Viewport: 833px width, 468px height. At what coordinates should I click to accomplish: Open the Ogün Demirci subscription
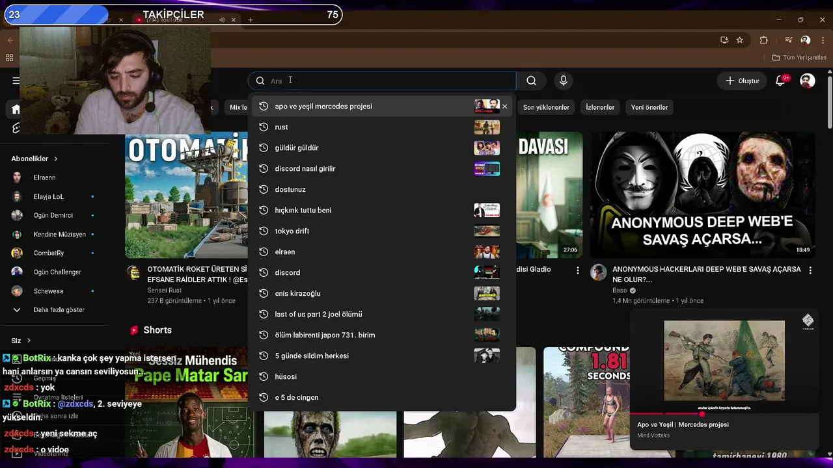pyautogui.click(x=55, y=215)
